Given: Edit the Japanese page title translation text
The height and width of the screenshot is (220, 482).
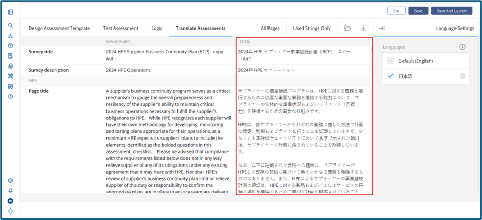Looking at the screenshot, I should (x=301, y=142).
